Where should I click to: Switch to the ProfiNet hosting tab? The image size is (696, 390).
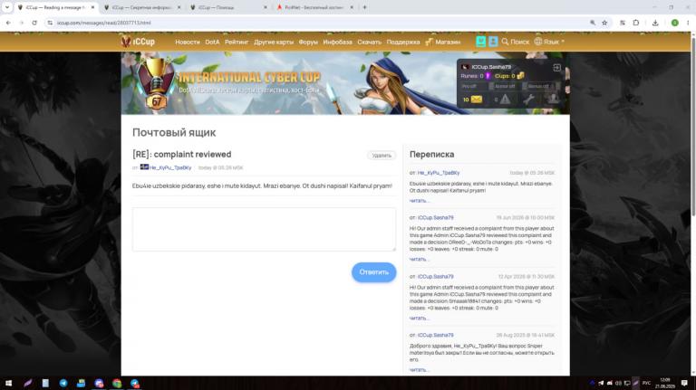point(314,7)
